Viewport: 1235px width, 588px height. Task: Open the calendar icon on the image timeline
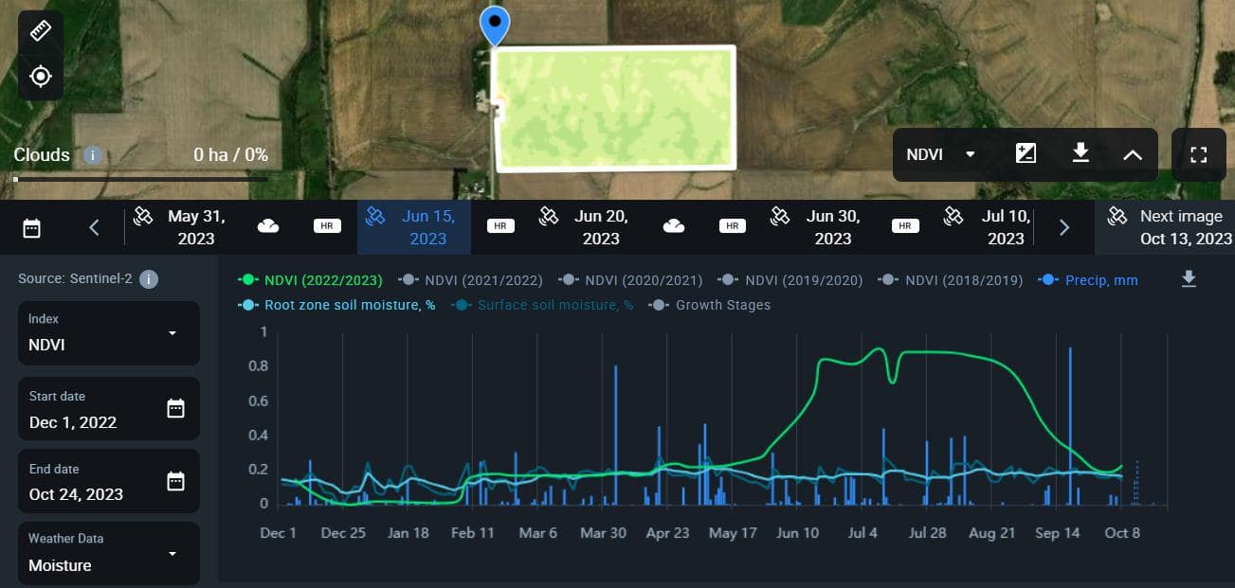32,227
